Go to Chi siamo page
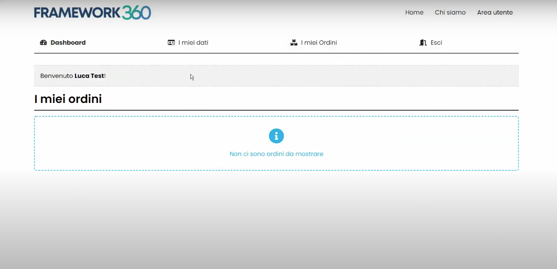The height and width of the screenshot is (269, 557). pos(450,12)
